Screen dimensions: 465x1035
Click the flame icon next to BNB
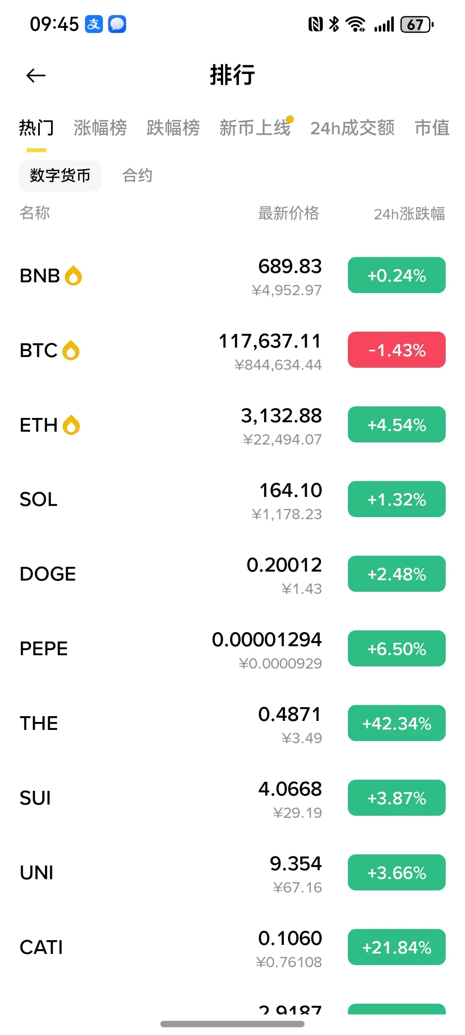tap(73, 275)
